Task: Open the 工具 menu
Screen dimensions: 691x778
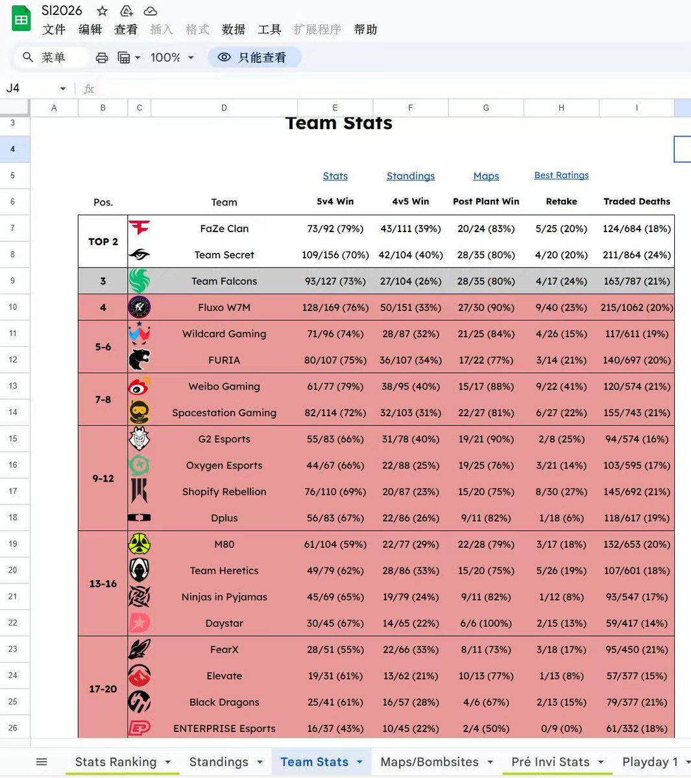Action: point(269,30)
